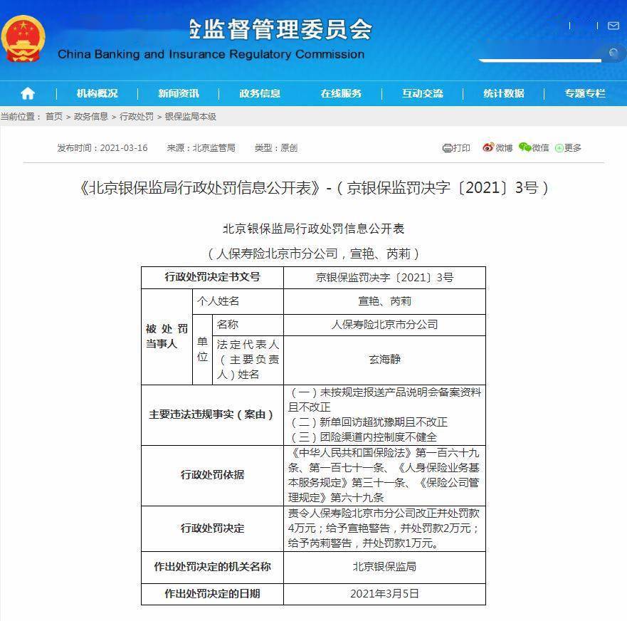Click the 作出处罚决定的日期 cell
This screenshot has height=621, width=627.
(x=212, y=594)
